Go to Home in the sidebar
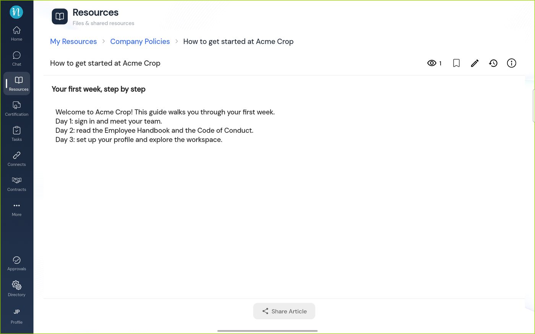Image resolution: width=535 pixels, height=334 pixels. coord(16,34)
